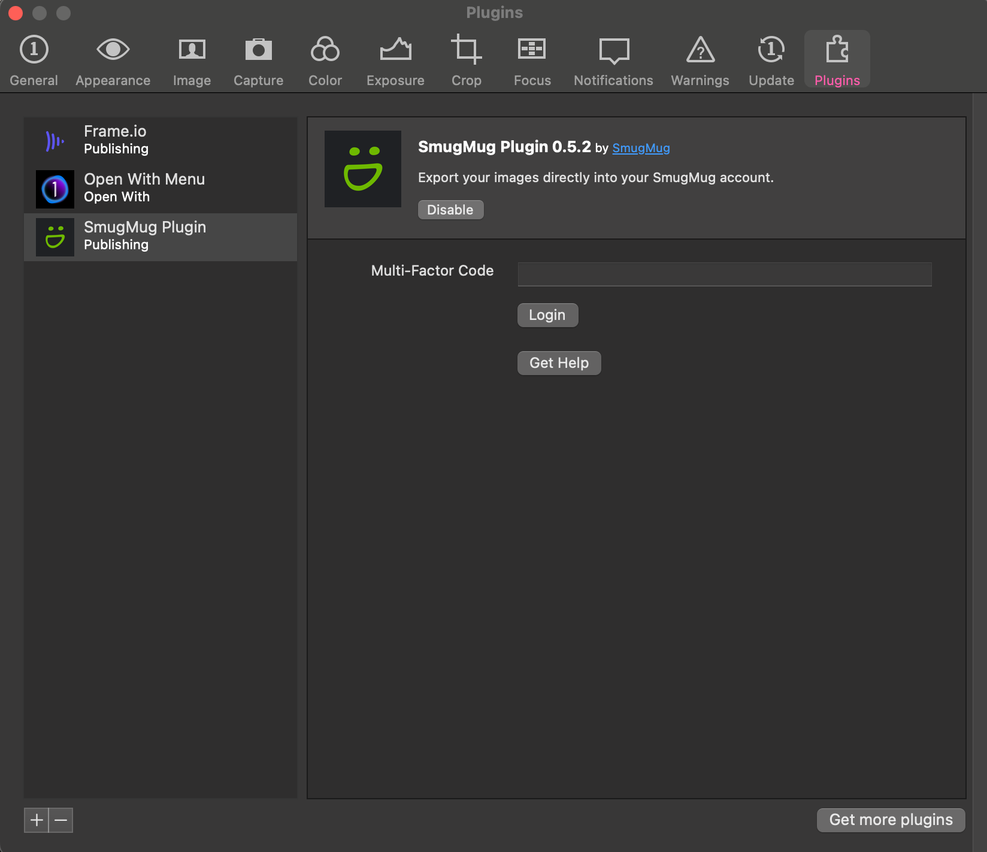Switch to Focus preferences
This screenshot has width=987, height=852.
tap(532, 60)
